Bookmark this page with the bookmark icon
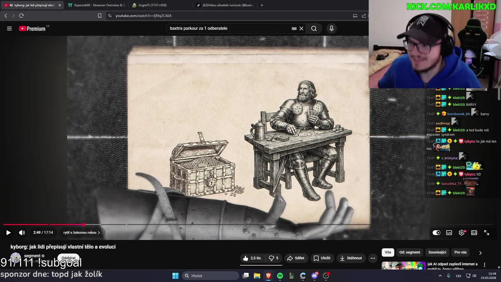 [99, 16]
